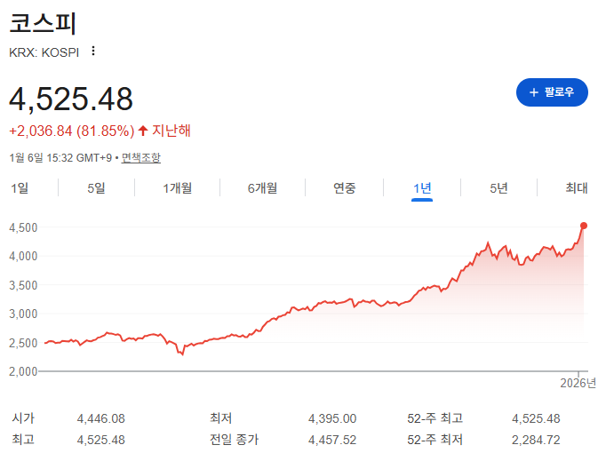Screen dimensions: 606x461
Task: Select the 1개월 range tab
Action: click(178, 188)
